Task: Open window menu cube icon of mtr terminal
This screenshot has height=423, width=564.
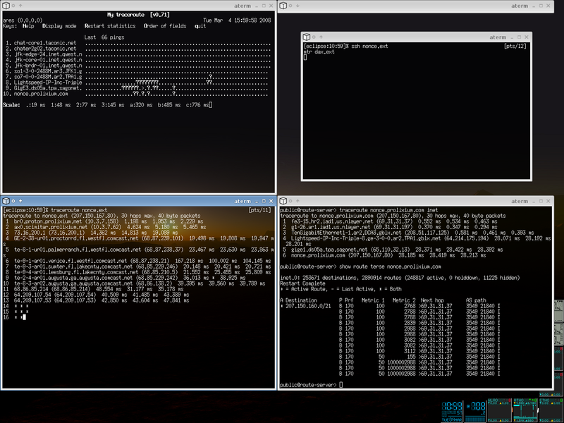Action: coord(6,6)
